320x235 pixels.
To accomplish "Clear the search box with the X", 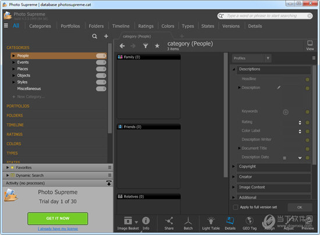I will click(x=310, y=16).
